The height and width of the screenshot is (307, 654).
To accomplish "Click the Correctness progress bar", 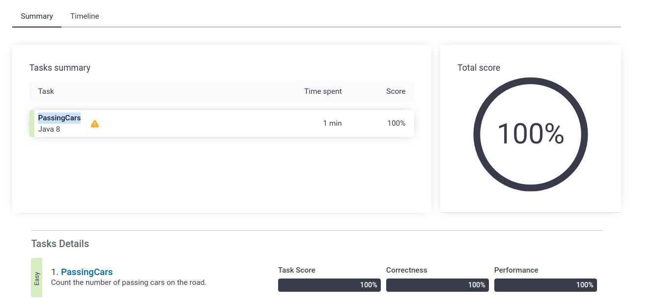I will click(x=437, y=285).
